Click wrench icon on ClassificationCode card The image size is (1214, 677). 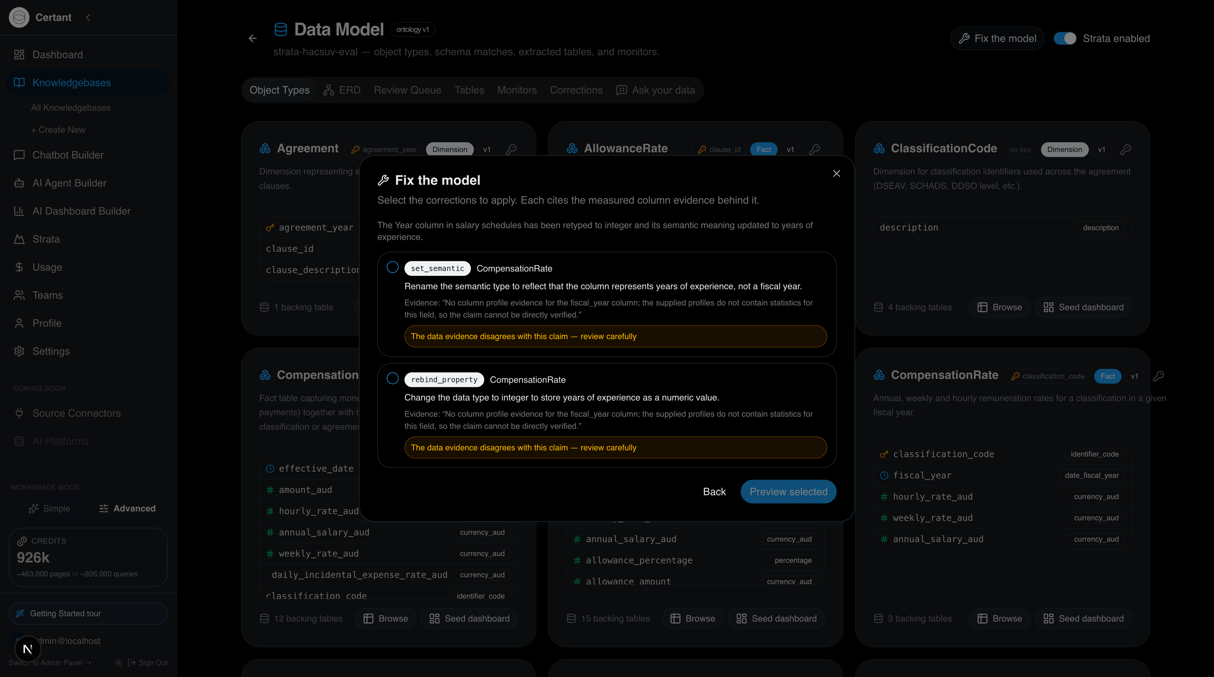tap(1125, 149)
